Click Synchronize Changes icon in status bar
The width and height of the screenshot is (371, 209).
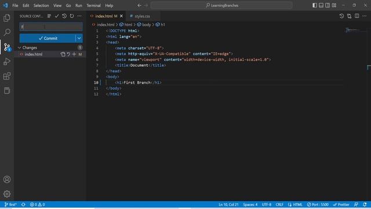point(23,204)
